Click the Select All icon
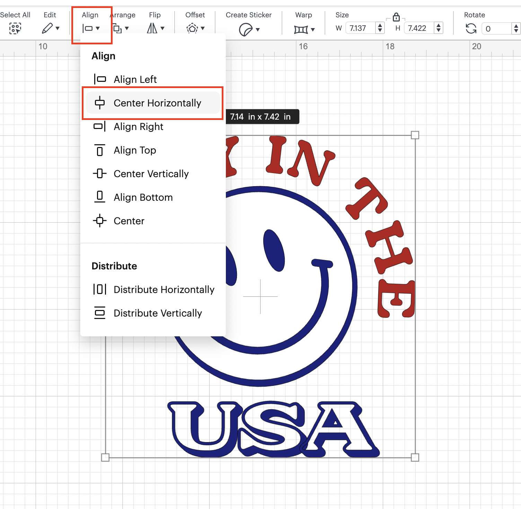Image resolution: width=521 pixels, height=509 pixels. point(15,28)
